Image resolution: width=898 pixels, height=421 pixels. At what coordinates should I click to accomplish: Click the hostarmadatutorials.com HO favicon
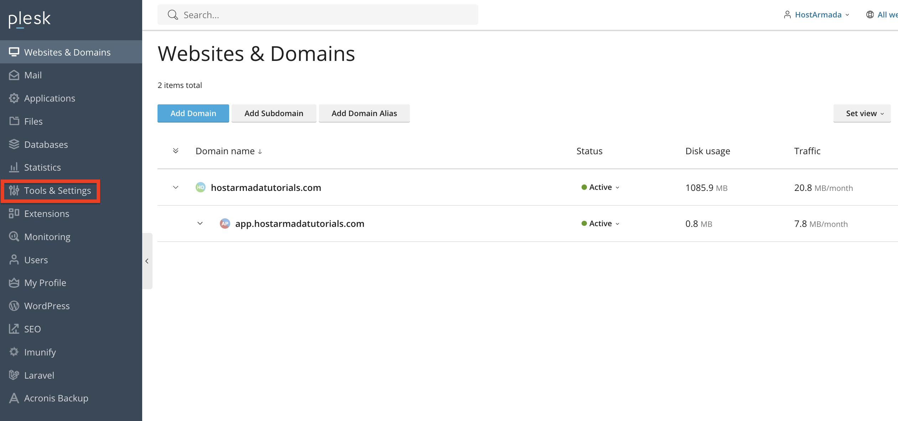[x=201, y=187]
